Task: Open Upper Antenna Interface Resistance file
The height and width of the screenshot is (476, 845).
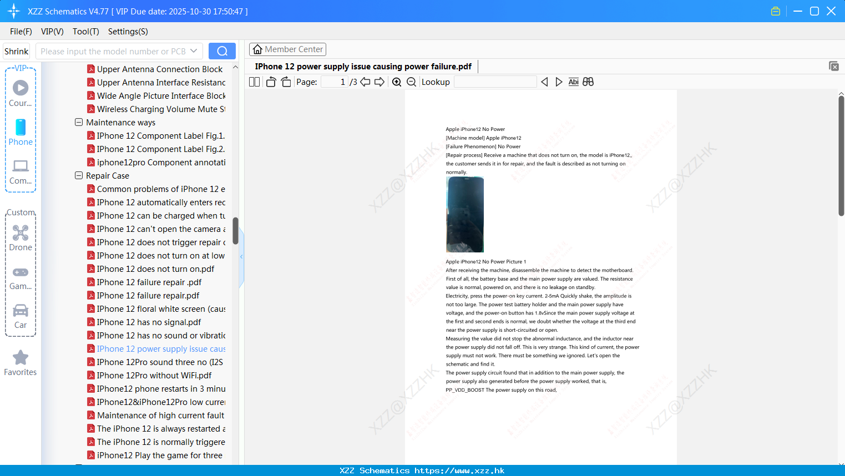Action: pyautogui.click(x=156, y=82)
